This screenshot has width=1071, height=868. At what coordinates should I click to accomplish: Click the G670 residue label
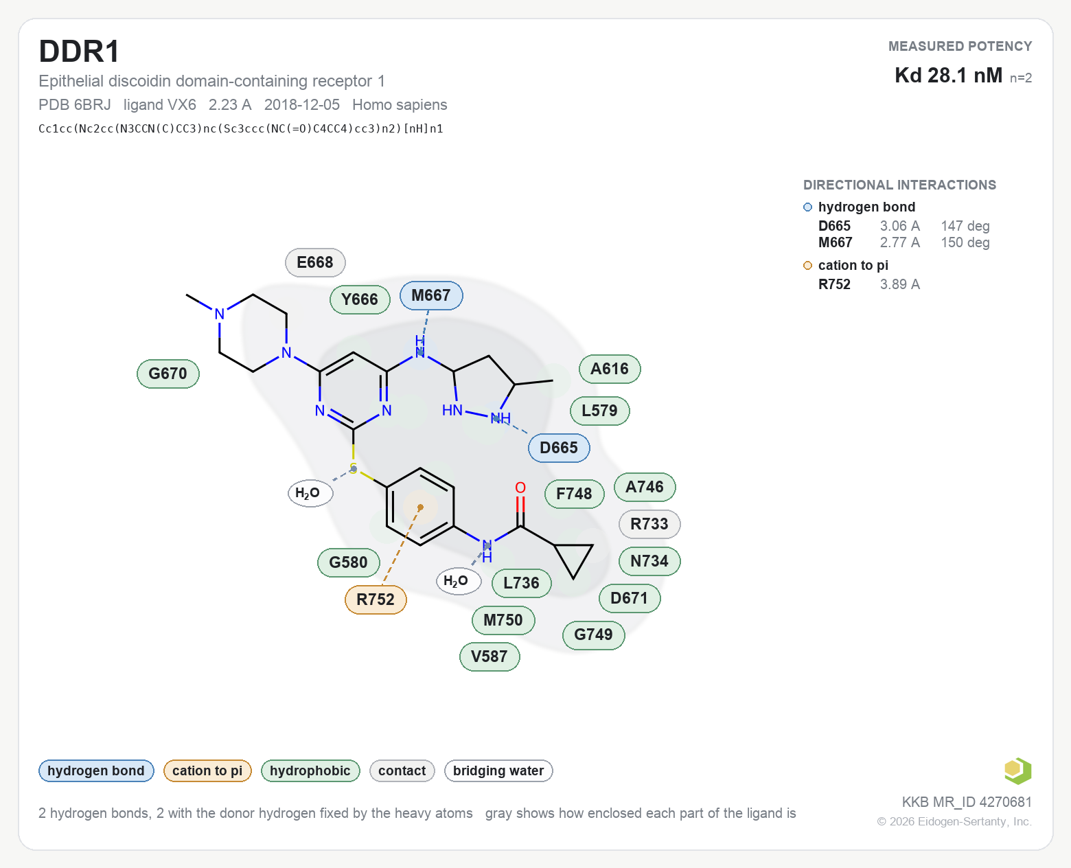point(168,374)
